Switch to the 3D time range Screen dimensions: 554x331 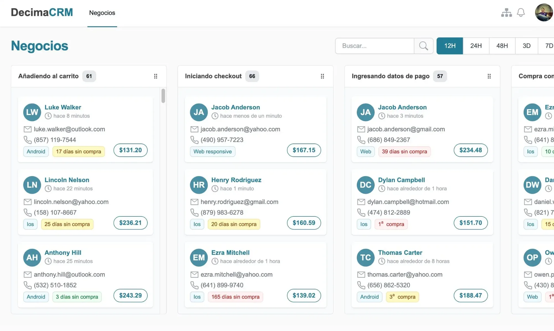(527, 46)
